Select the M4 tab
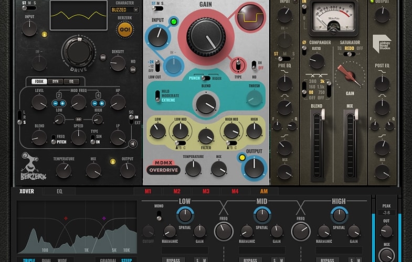Viewport: 412px width, 262px height. tap(235, 191)
